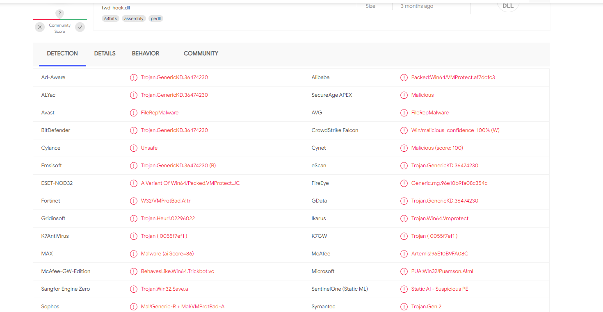
Task: Select Alibaba's Packed:Win64/VMProtect.af7dcfc3 result
Action: click(x=453, y=77)
